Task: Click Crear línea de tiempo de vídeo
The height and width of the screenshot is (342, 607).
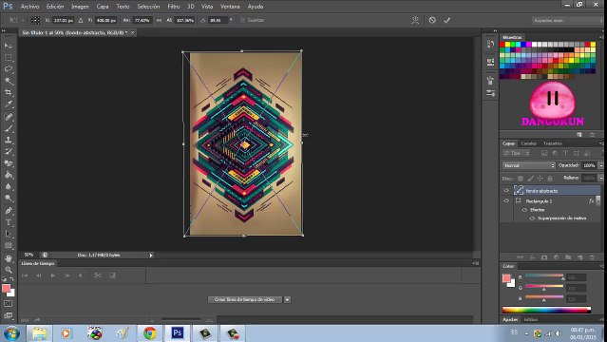Action: coord(245,300)
